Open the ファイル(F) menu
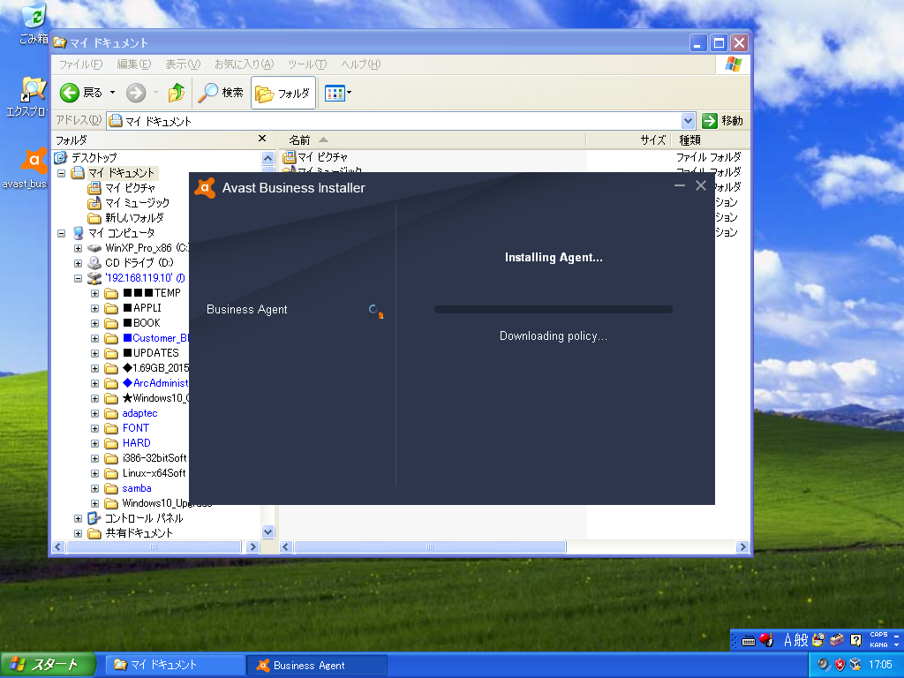 [x=80, y=64]
